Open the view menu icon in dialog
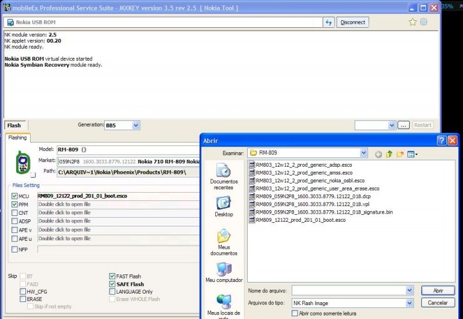 click(x=412, y=154)
